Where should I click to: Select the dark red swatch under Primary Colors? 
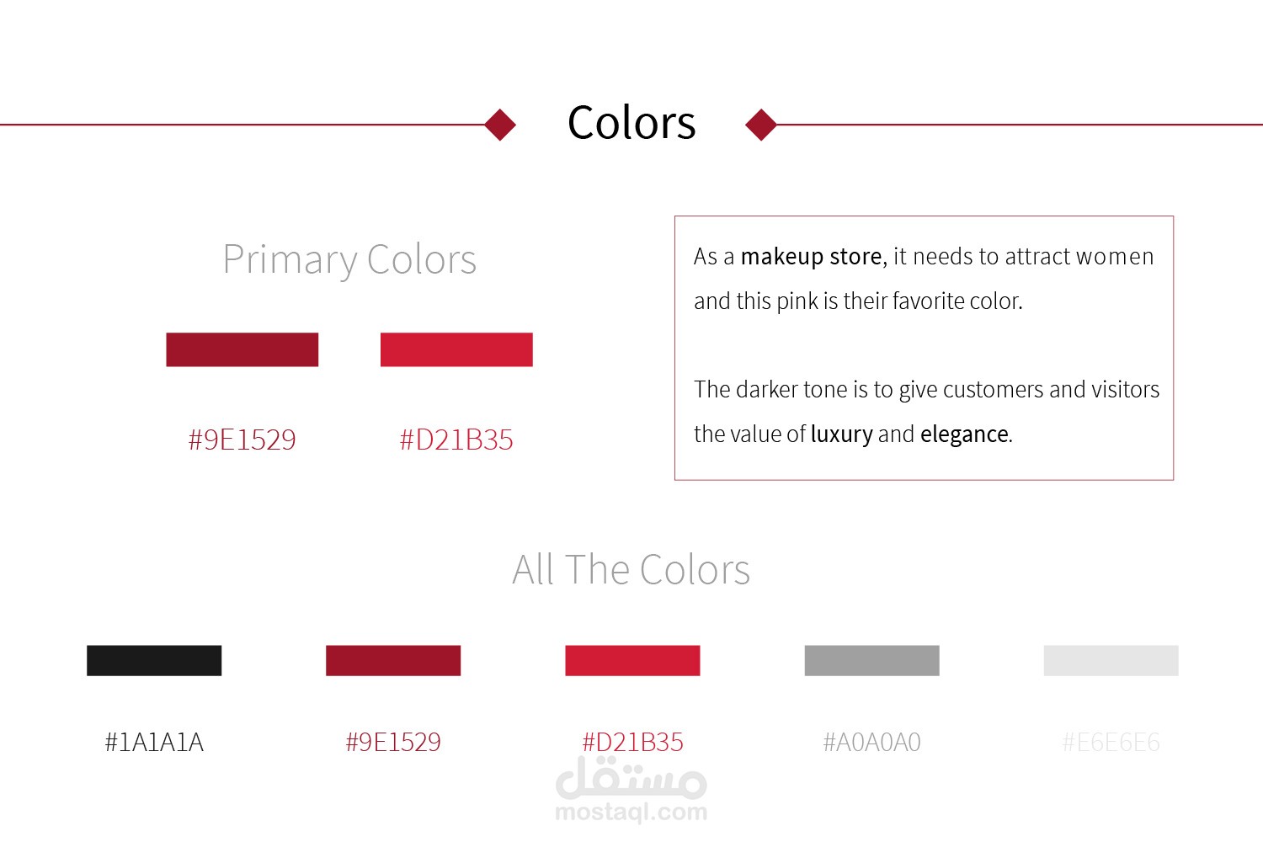(242, 349)
